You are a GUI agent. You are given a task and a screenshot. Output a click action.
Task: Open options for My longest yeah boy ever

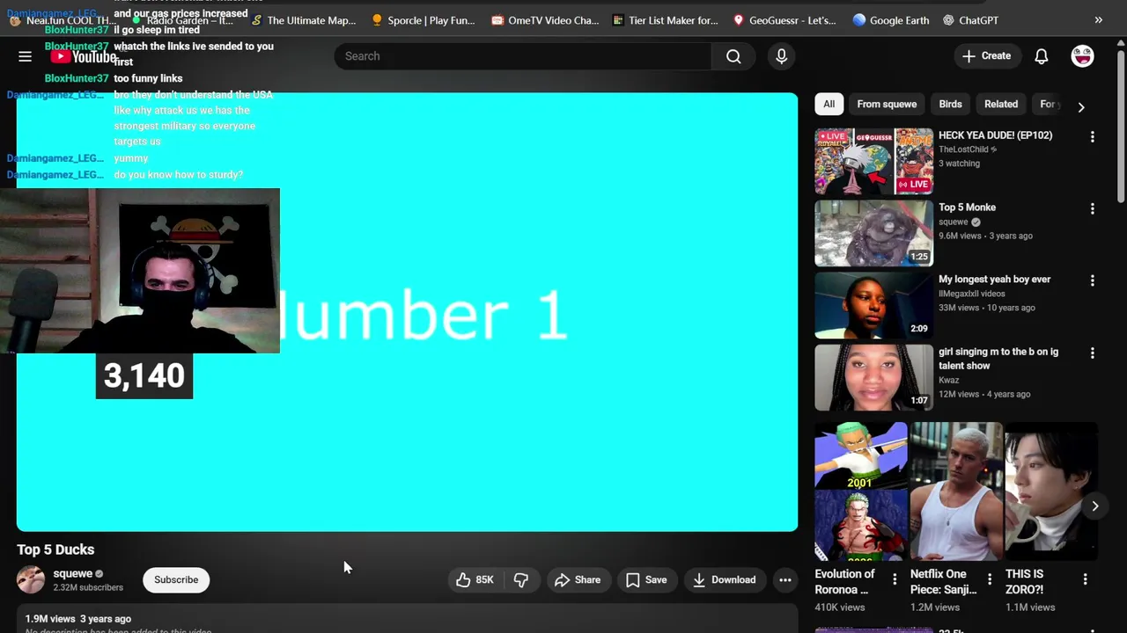tap(1093, 280)
